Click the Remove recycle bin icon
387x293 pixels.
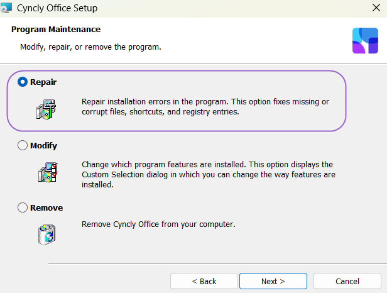tap(47, 234)
